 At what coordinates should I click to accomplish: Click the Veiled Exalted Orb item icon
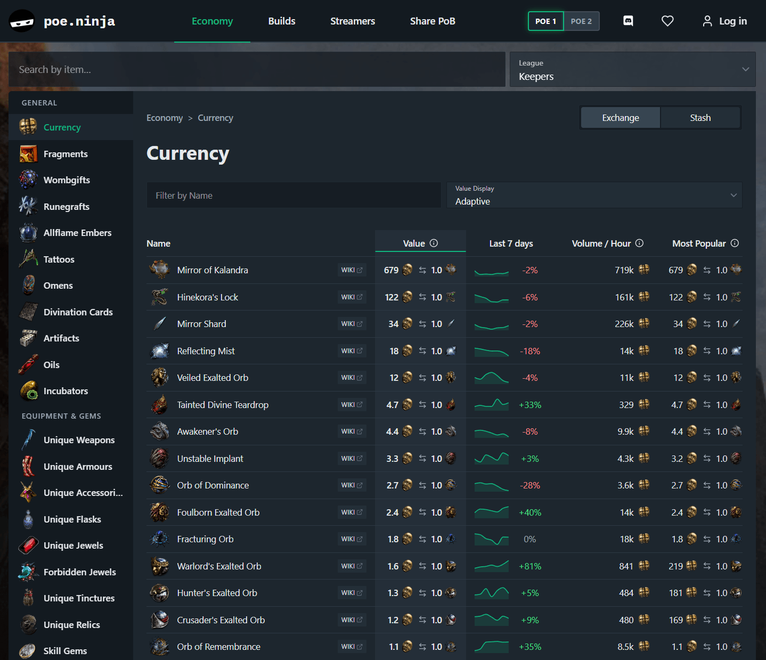click(159, 378)
